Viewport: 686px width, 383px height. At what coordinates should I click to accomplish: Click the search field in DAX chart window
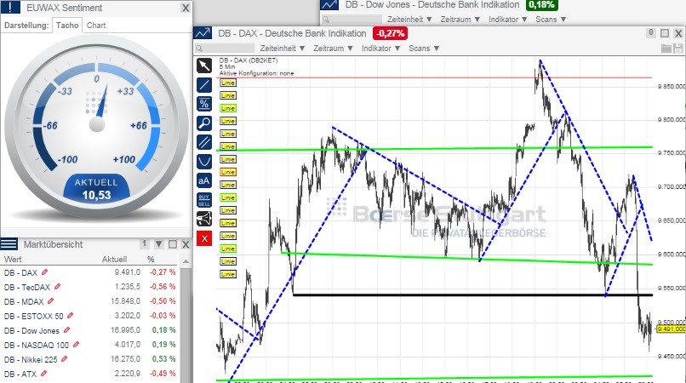coord(225,49)
